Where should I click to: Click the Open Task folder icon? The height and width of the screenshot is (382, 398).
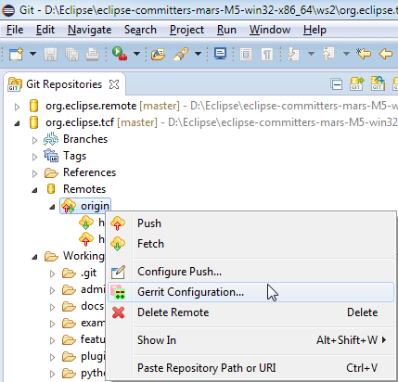(158, 54)
